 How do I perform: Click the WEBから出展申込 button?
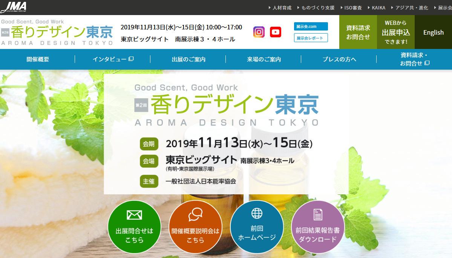(x=395, y=32)
